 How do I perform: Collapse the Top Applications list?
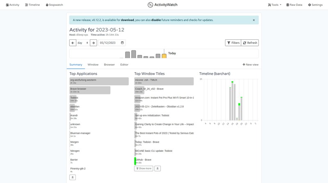tap(73, 177)
